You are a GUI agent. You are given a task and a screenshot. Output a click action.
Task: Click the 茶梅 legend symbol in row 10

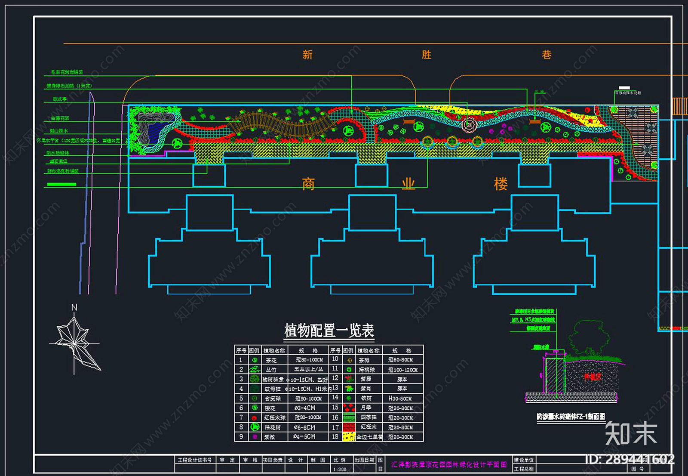(x=349, y=360)
